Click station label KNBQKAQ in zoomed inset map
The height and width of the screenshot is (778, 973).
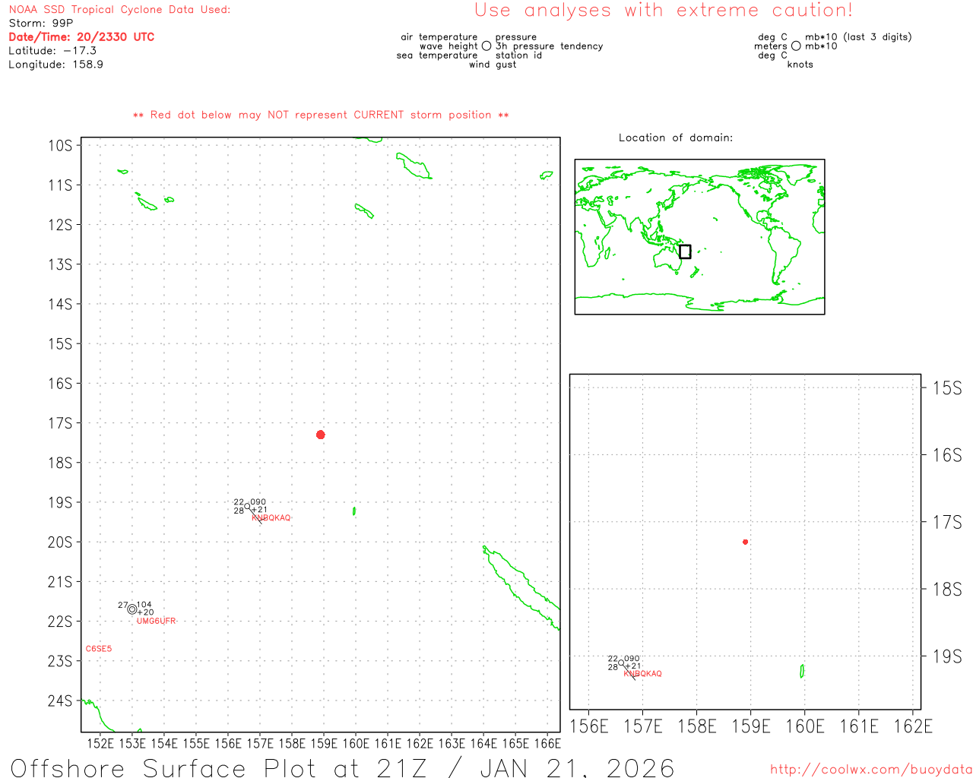[x=643, y=674]
